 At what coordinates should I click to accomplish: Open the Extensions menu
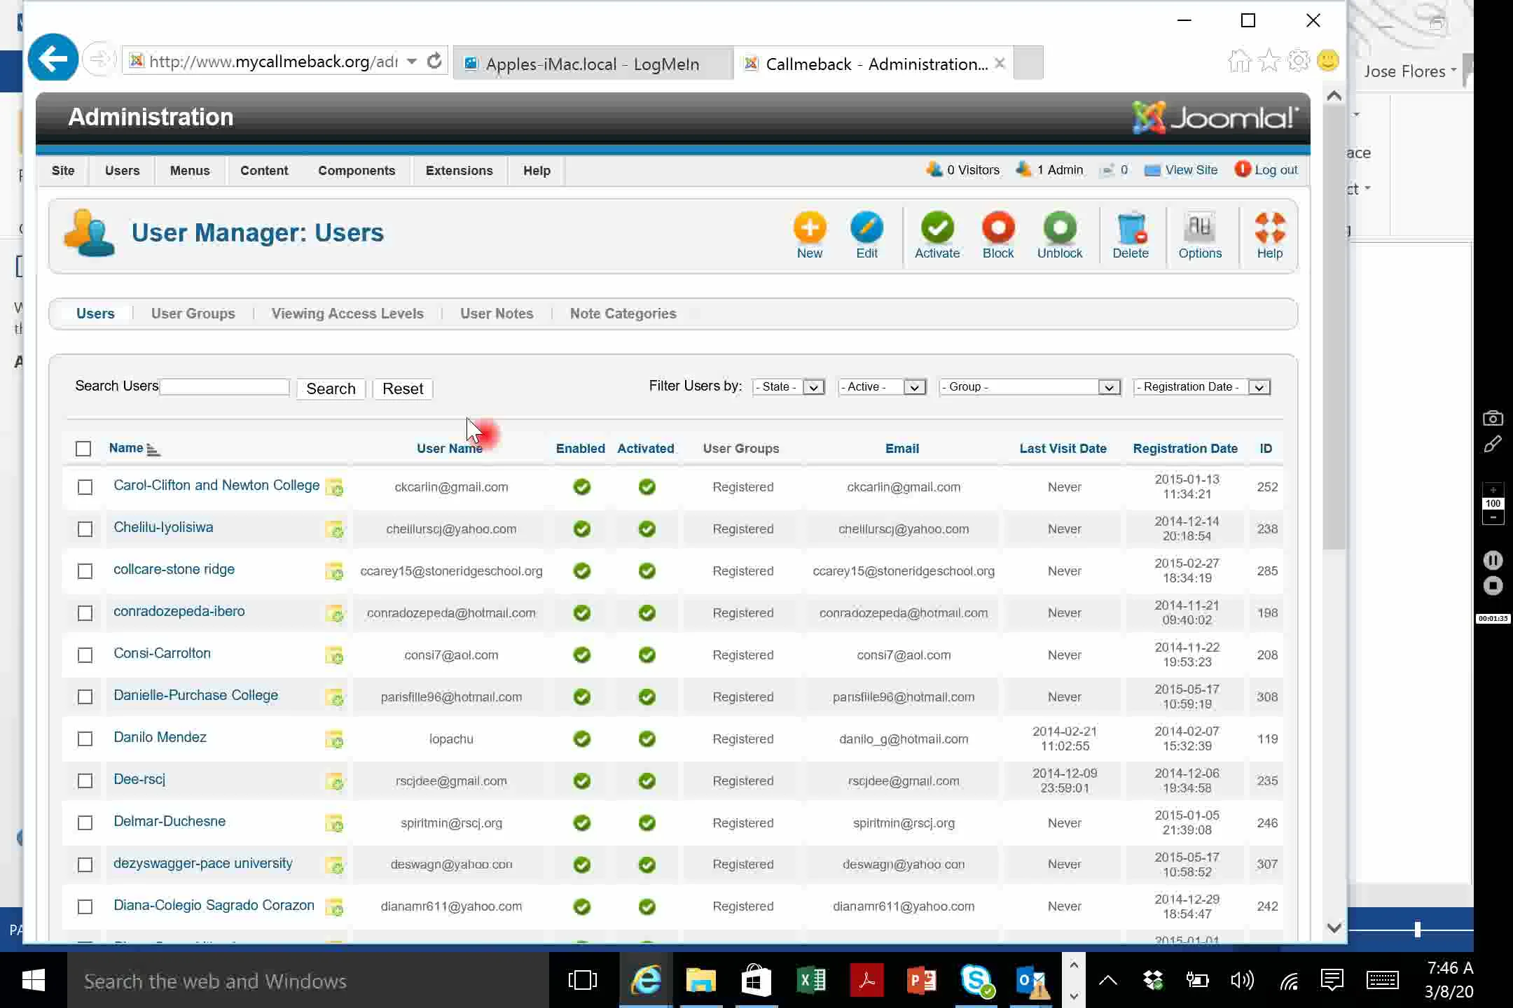point(460,170)
